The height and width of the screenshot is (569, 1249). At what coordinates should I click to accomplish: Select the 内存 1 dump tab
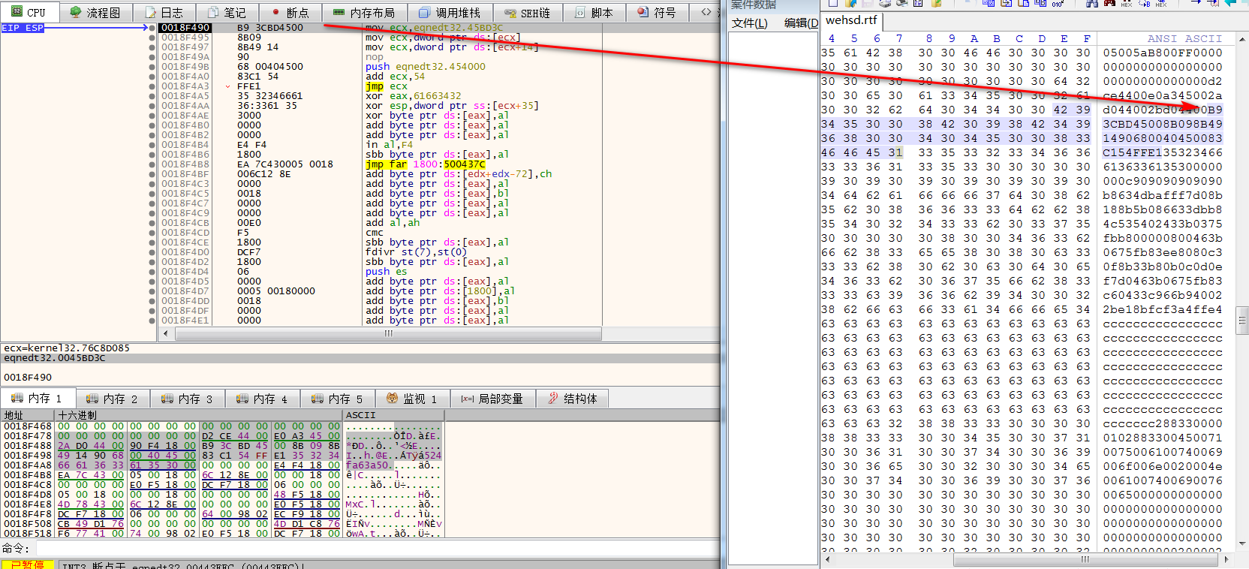pyautogui.click(x=38, y=399)
